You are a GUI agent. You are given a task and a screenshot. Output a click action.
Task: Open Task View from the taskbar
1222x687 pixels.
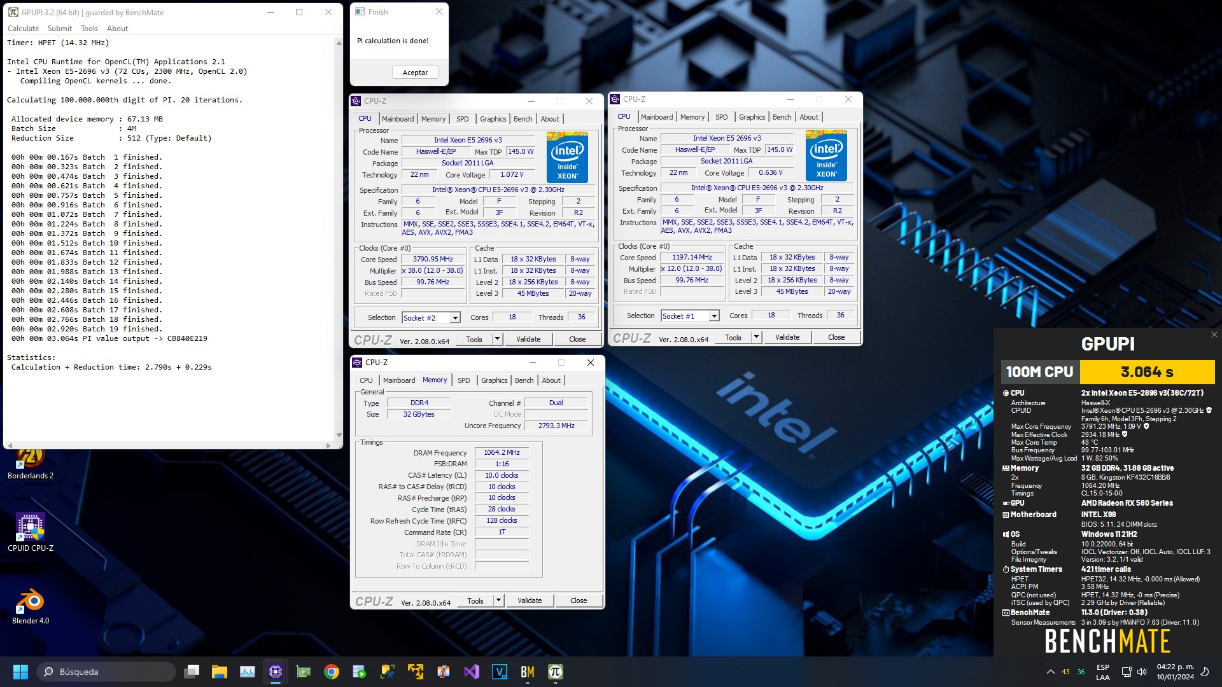point(192,672)
